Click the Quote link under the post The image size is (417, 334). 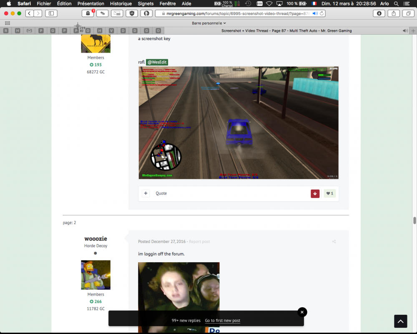click(x=161, y=193)
